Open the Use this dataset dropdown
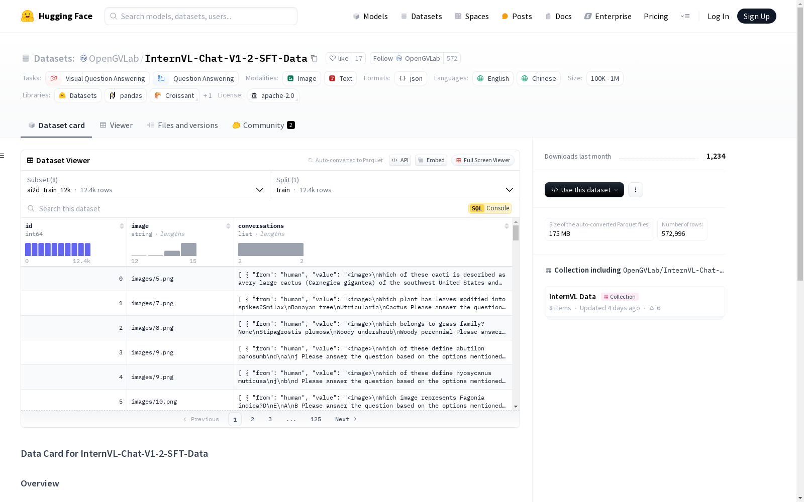This screenshot has width=804, height=502. click(x=584, y=190)
